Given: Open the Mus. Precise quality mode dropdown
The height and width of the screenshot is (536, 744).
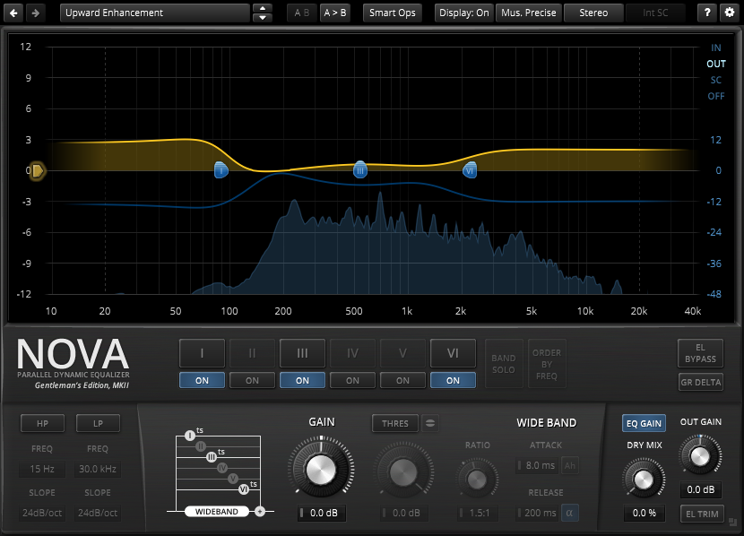Looking at the screenshot, I should pos(528,13).
